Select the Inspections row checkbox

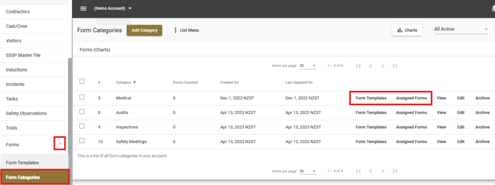point(82,126)
